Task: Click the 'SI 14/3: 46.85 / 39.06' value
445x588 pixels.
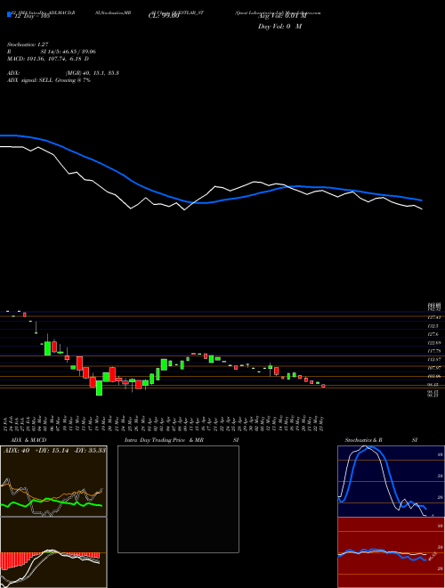Action: click(69, 52)
